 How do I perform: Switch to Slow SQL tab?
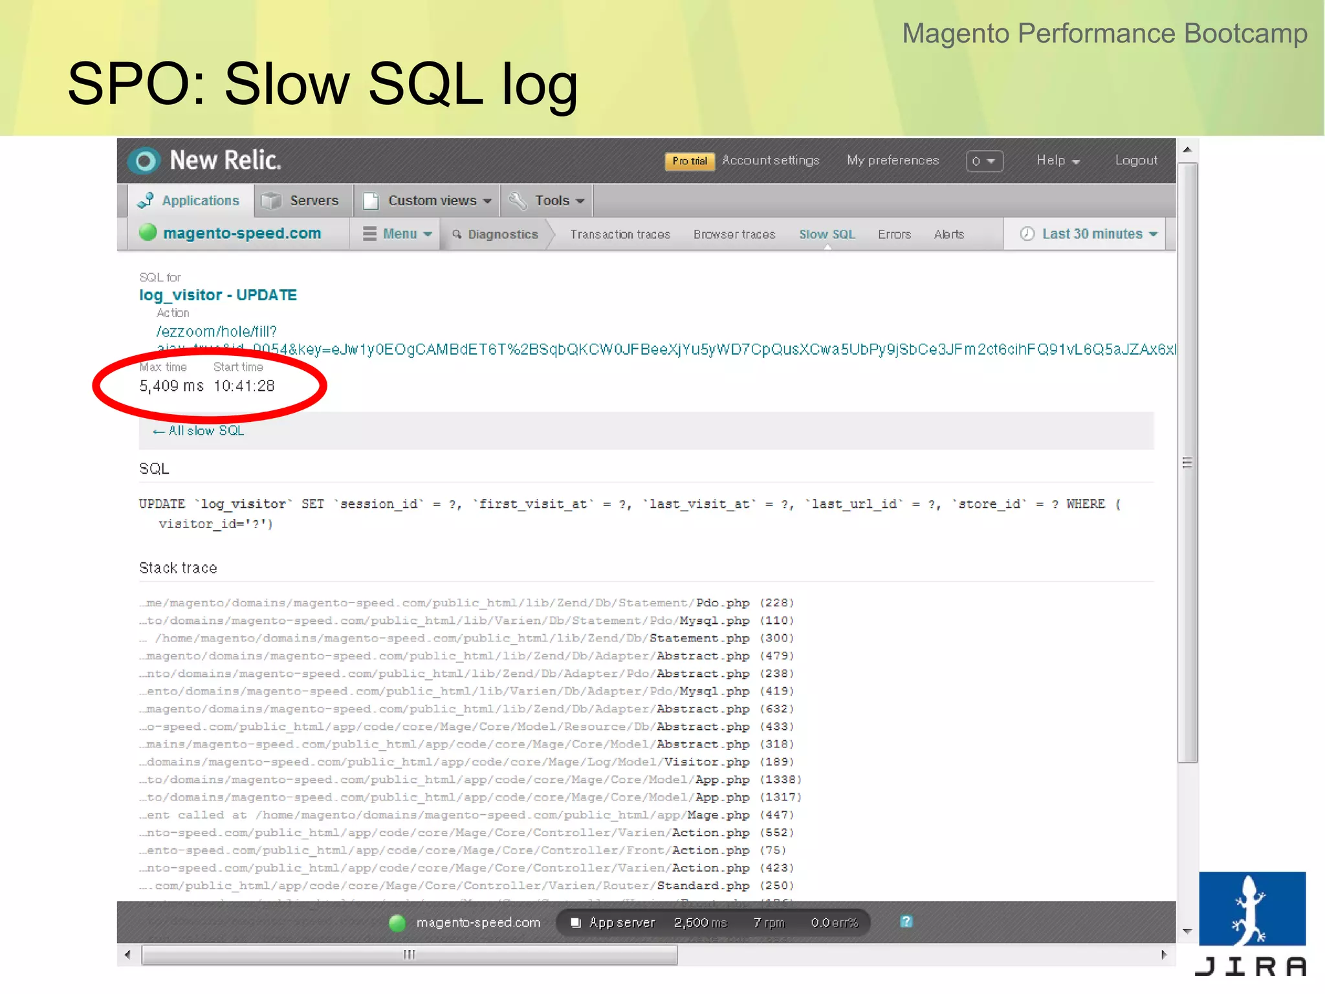click(x=827, y=234)
